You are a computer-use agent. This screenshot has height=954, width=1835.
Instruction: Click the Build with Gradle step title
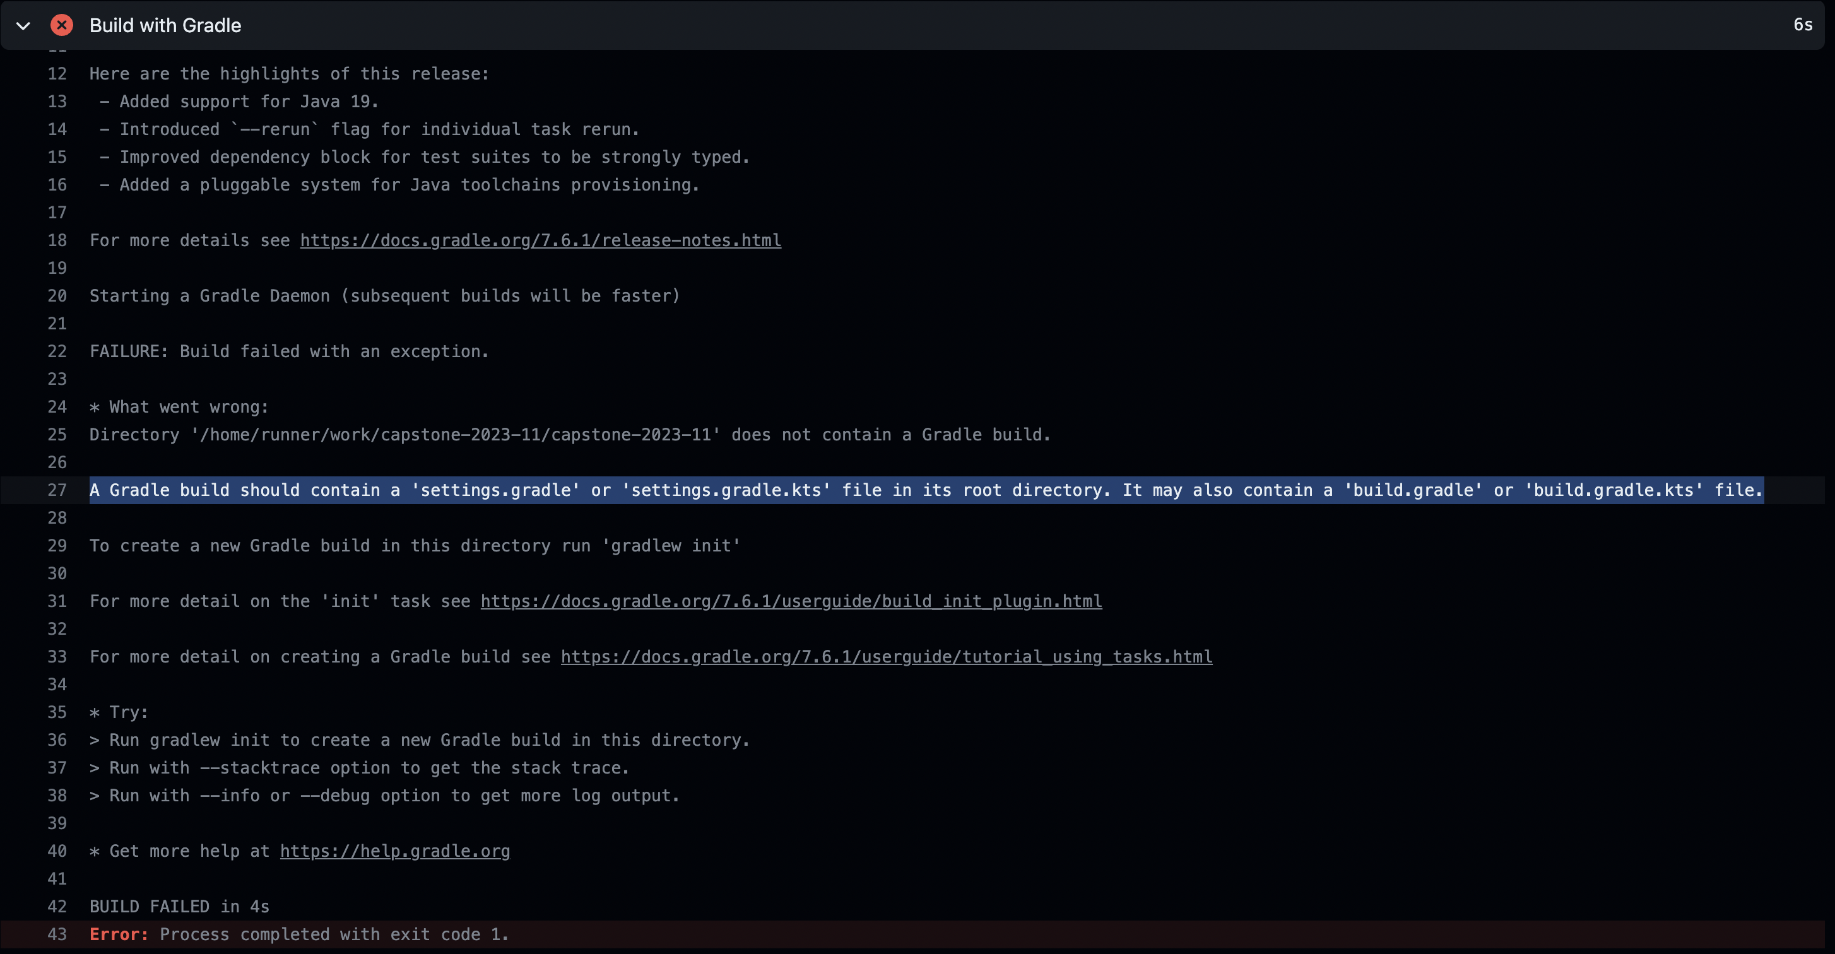(x=165, y=26)
